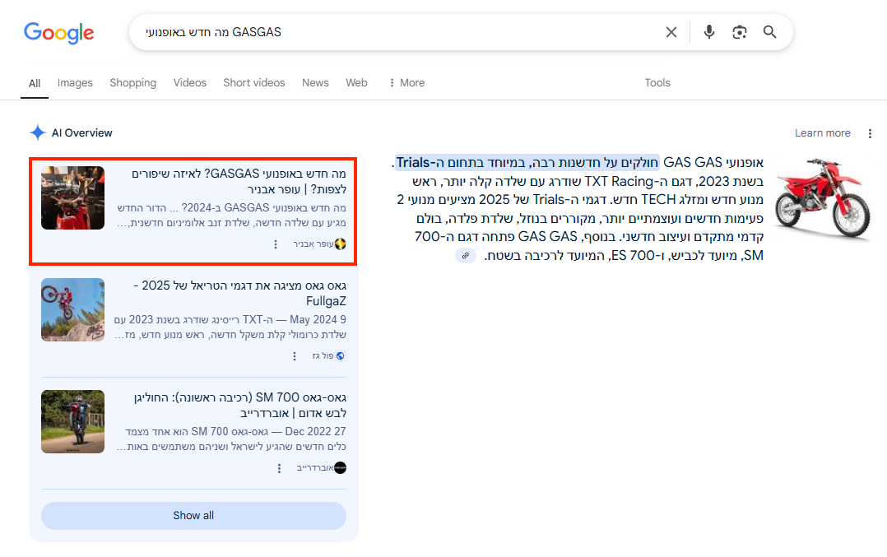Click the trial bike jumping thumbnail

(x=73, y=310)
